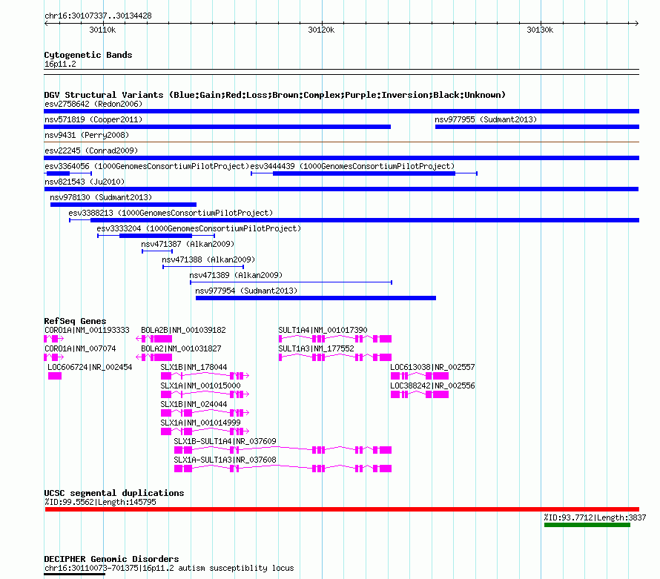Image resolution: width=660 pixels, height=579 pixels.
Task: Select the esv3333204 variant feature
Action: 156,236
